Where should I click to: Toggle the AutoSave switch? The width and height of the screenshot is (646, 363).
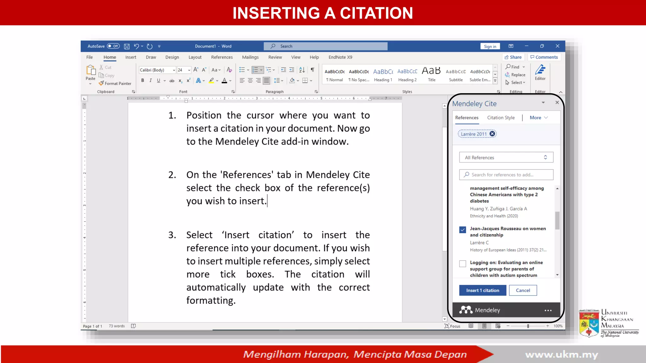[x=113, y=46]
